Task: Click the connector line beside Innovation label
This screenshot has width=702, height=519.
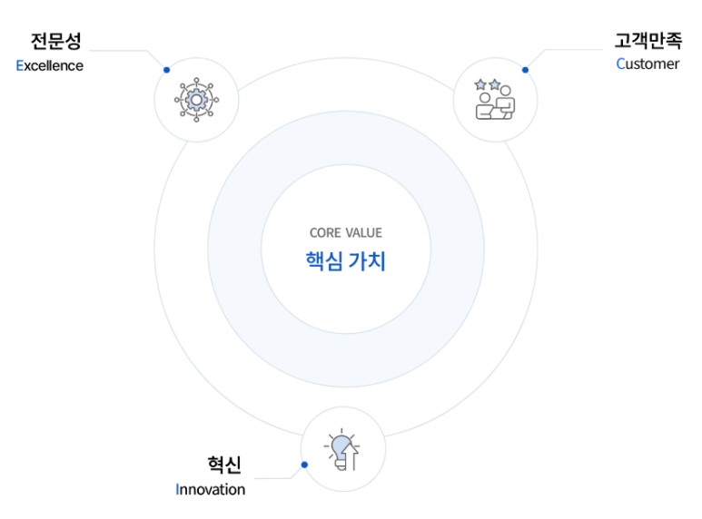Action: click(273, 478)
